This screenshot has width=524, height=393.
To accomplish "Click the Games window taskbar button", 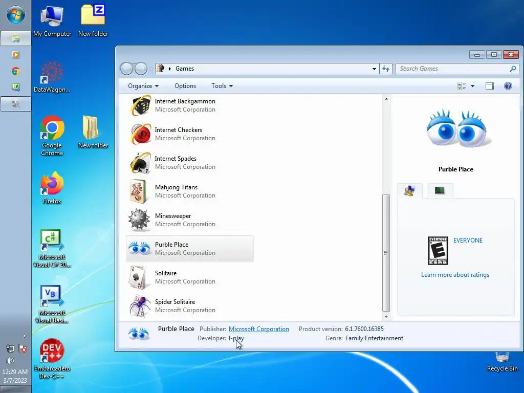I will pos(16,104).
